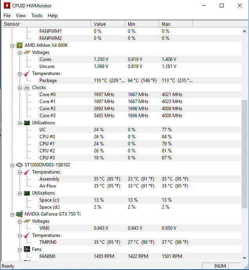Click the HWMonitor app icon in the title bar

coord(7,6)
